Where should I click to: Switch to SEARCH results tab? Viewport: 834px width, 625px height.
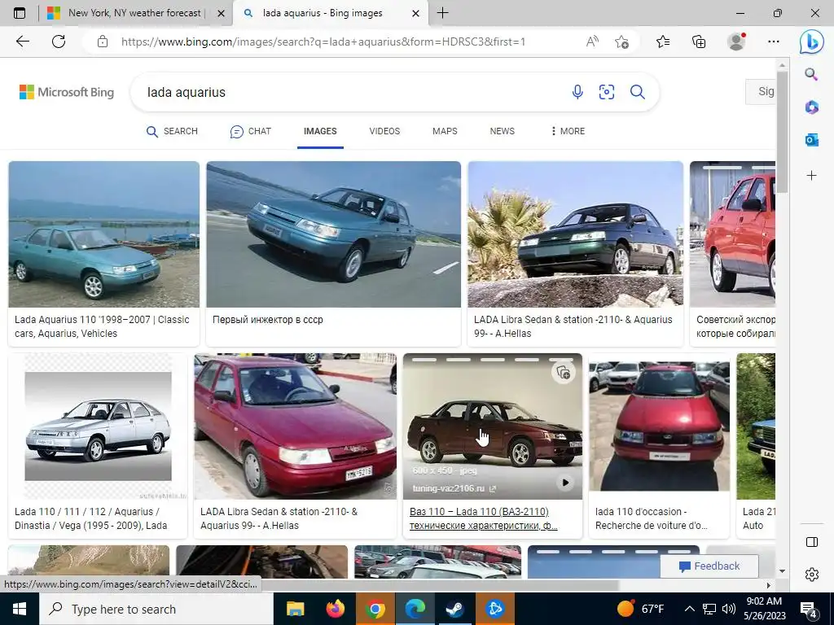click(172, 131)
